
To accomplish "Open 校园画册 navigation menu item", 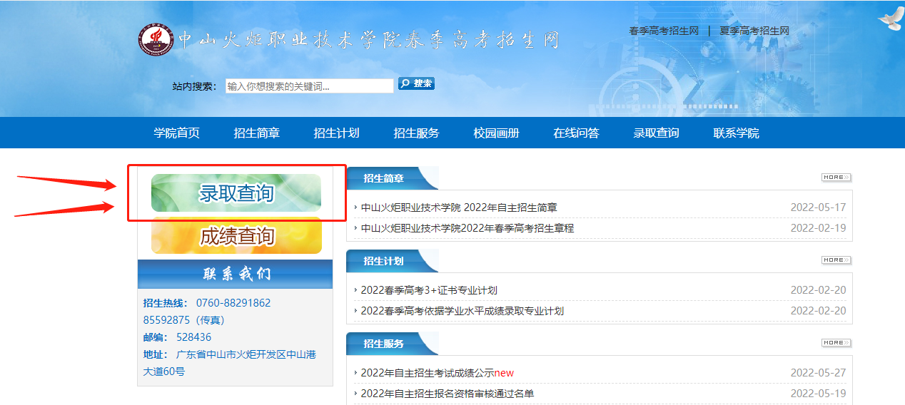I will [496, 133].
